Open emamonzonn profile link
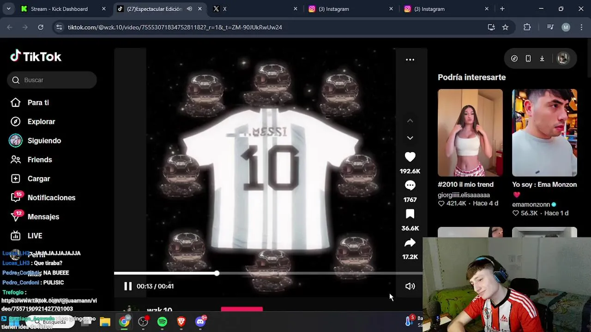 pos(531,204)
